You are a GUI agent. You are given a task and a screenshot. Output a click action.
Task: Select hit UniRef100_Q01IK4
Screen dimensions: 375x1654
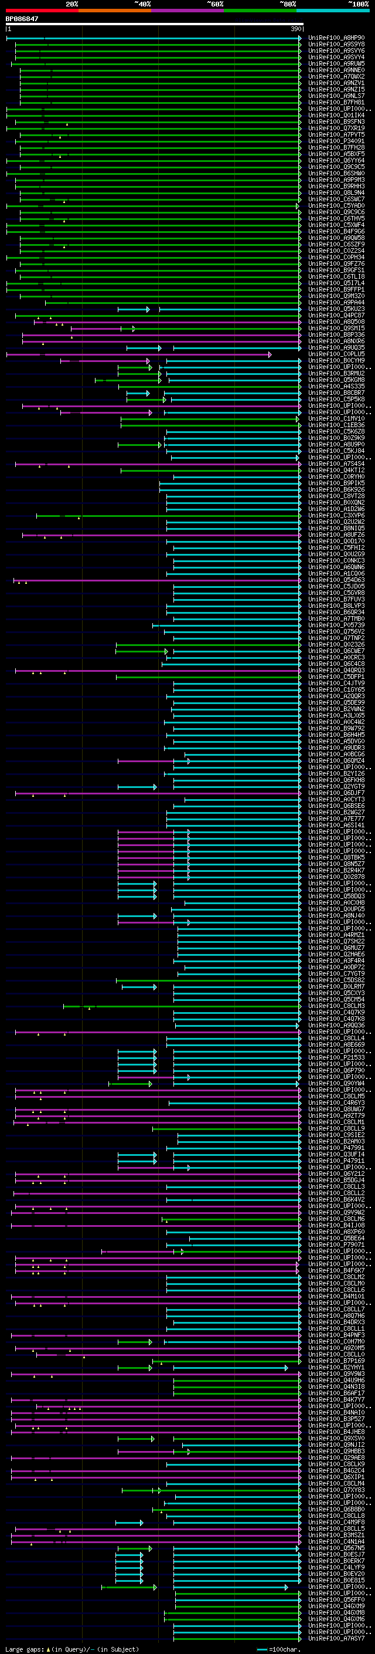tap(336, 116)
